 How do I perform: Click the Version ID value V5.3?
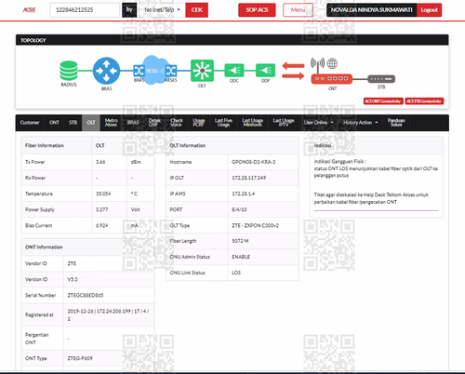click(73, 279)
